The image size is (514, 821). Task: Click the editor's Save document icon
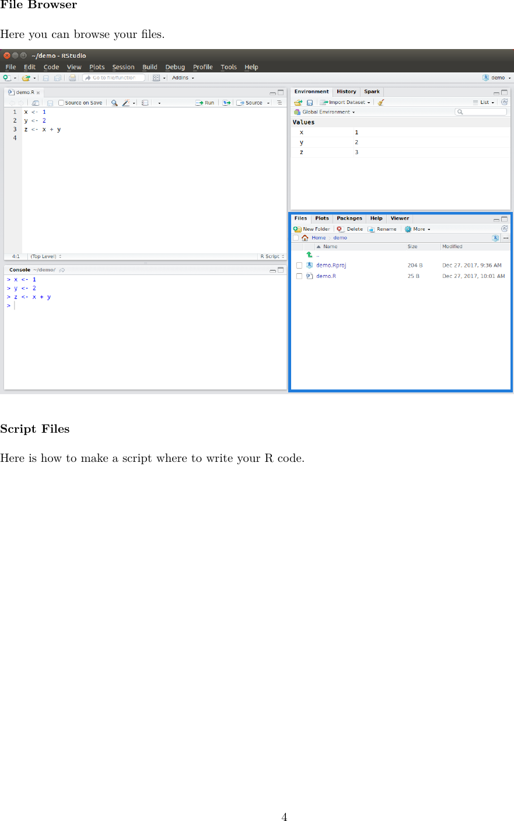coord(50,103)
